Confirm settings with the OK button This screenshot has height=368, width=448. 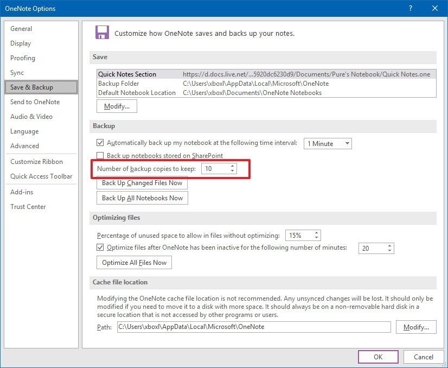point(378,357)
